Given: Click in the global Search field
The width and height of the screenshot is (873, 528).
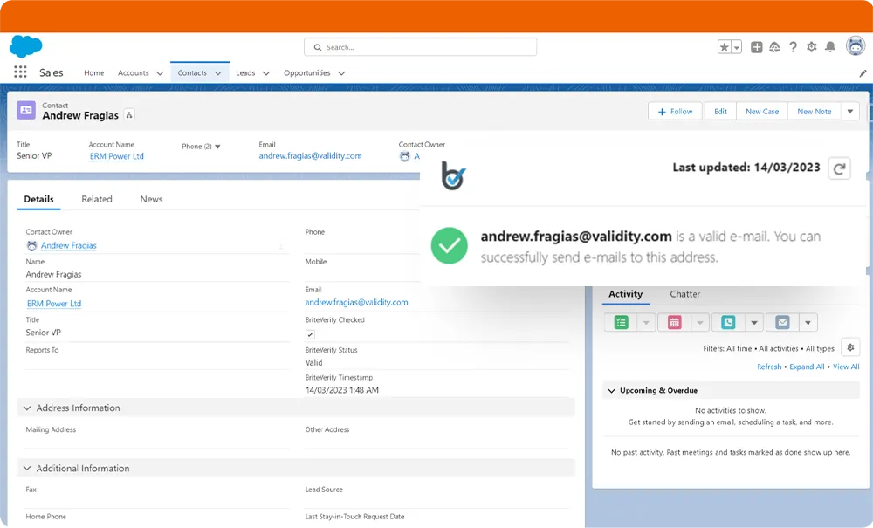Looking at the screenshot, I should [x=421, y=47].
